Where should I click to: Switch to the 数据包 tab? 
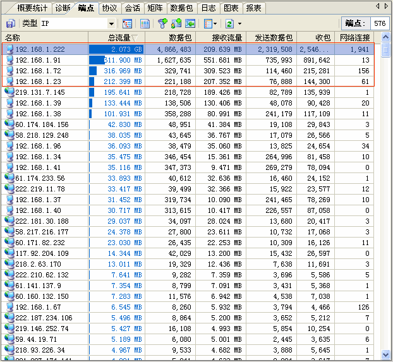pos(181,8)
